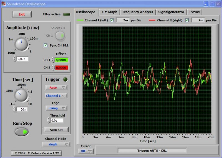Click the Trigger: AUTO - CH1 status field

coord(152,151)
